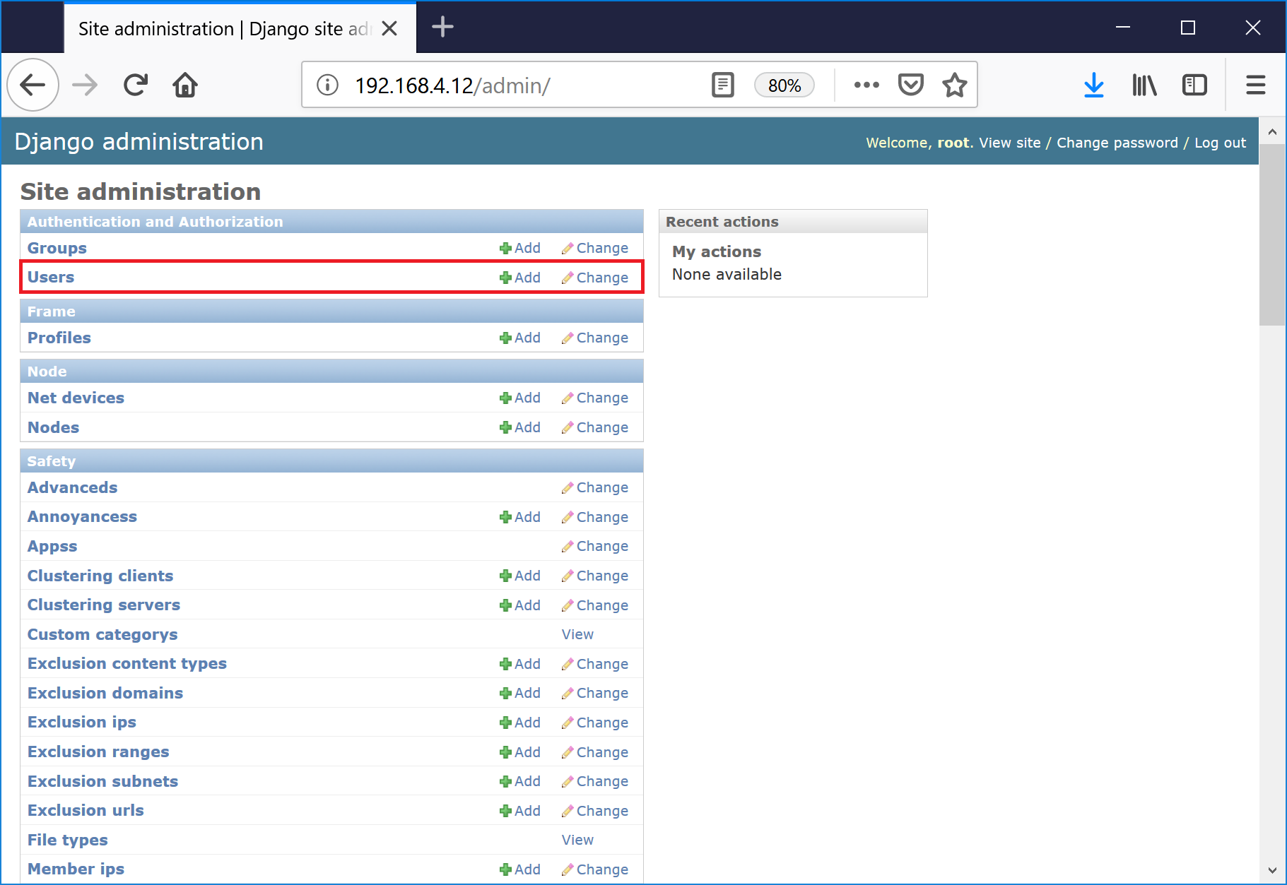The width and height of the screenshot is (1287, 885).
Task: Open Net devices model link
Action: (76, 398)
